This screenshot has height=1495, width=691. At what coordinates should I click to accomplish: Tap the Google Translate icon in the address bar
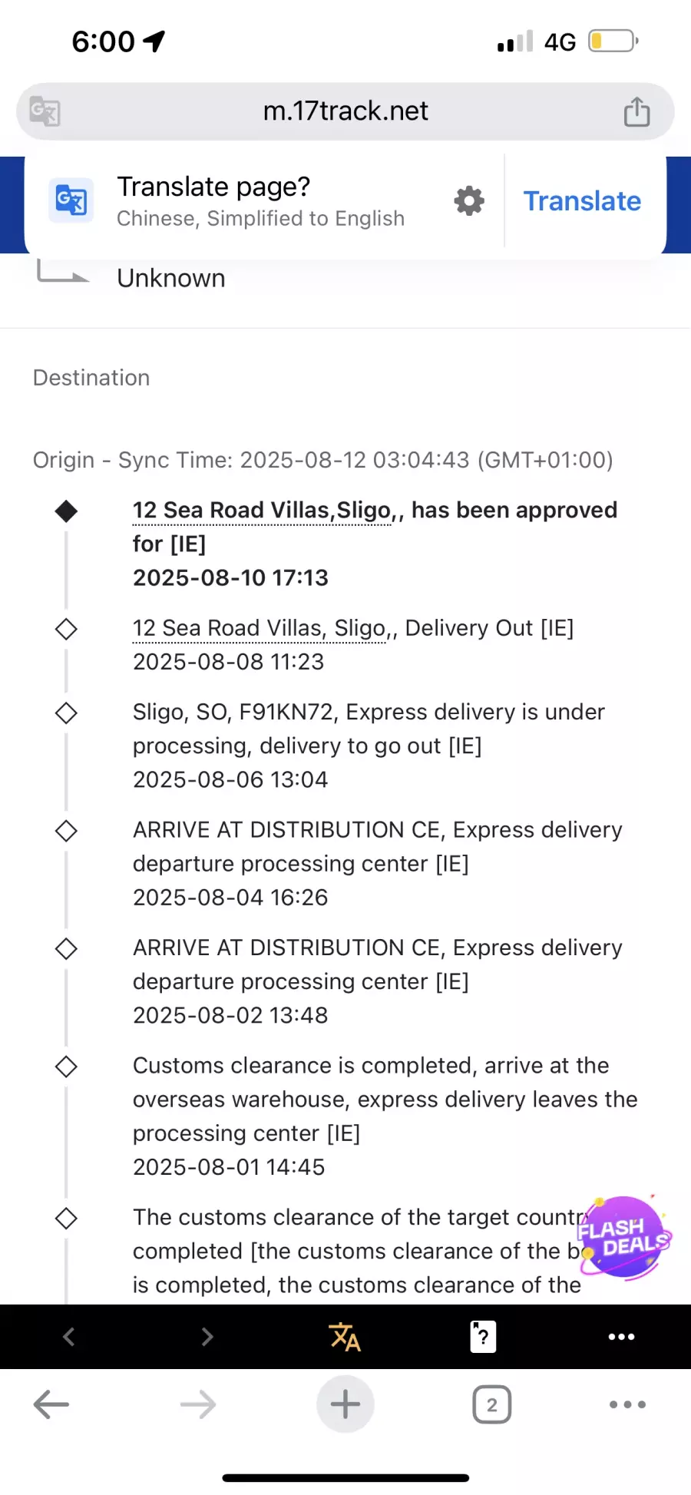pos(45,111)
